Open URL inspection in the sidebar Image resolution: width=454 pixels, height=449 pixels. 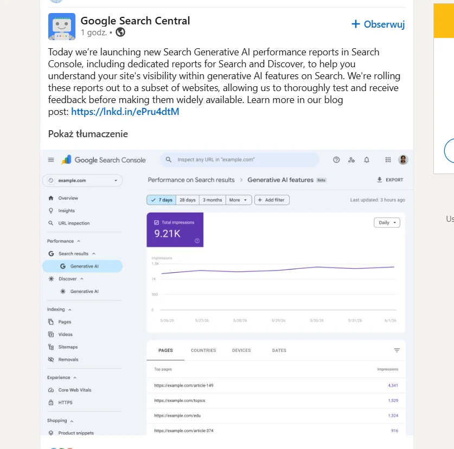pyautogui.click(x=74, y=223)
